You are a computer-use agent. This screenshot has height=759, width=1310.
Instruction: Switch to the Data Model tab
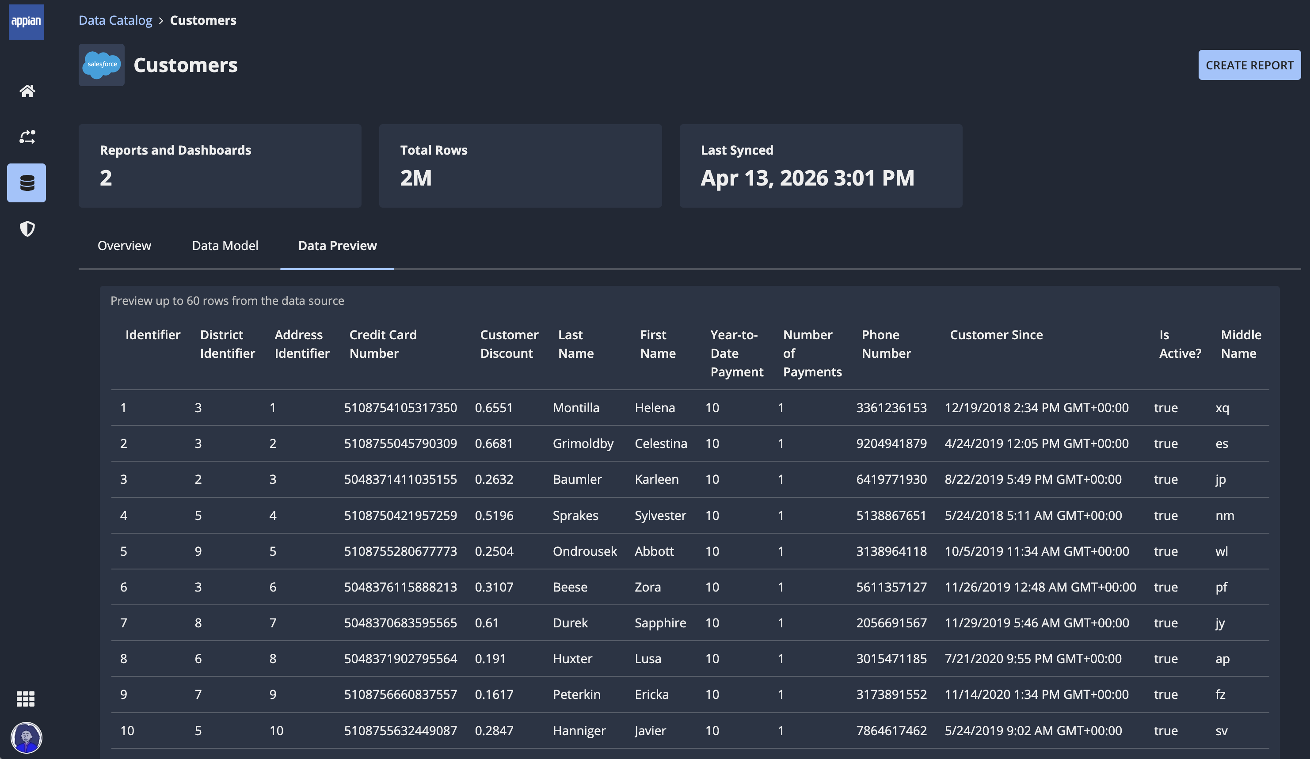[225, 246]
